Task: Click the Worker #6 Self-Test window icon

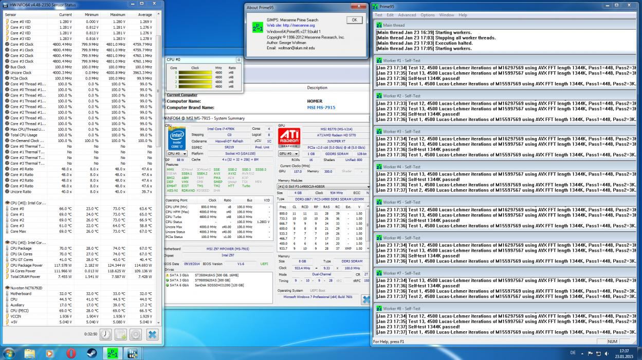Action: point(379,237)
